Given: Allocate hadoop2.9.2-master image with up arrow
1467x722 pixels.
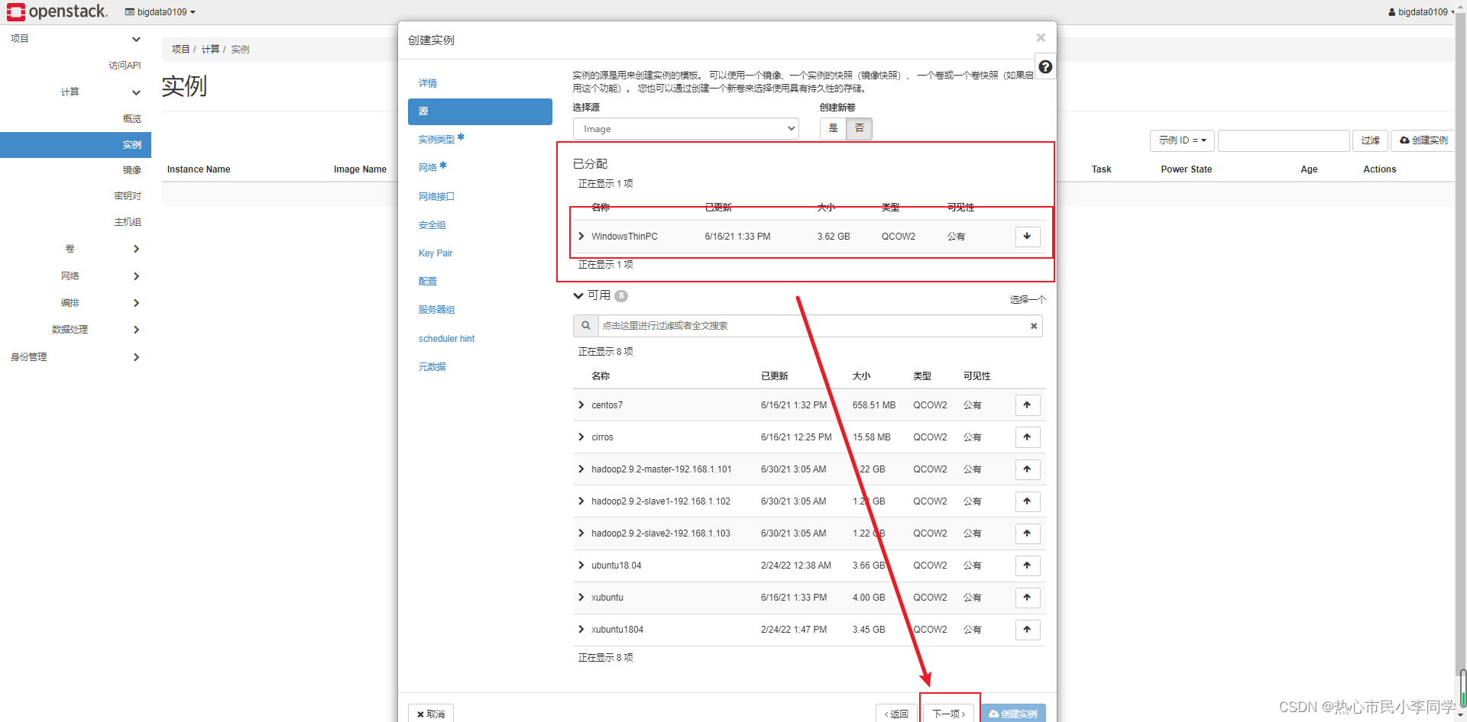Looking at the screenshot, I should [1028, 469].
